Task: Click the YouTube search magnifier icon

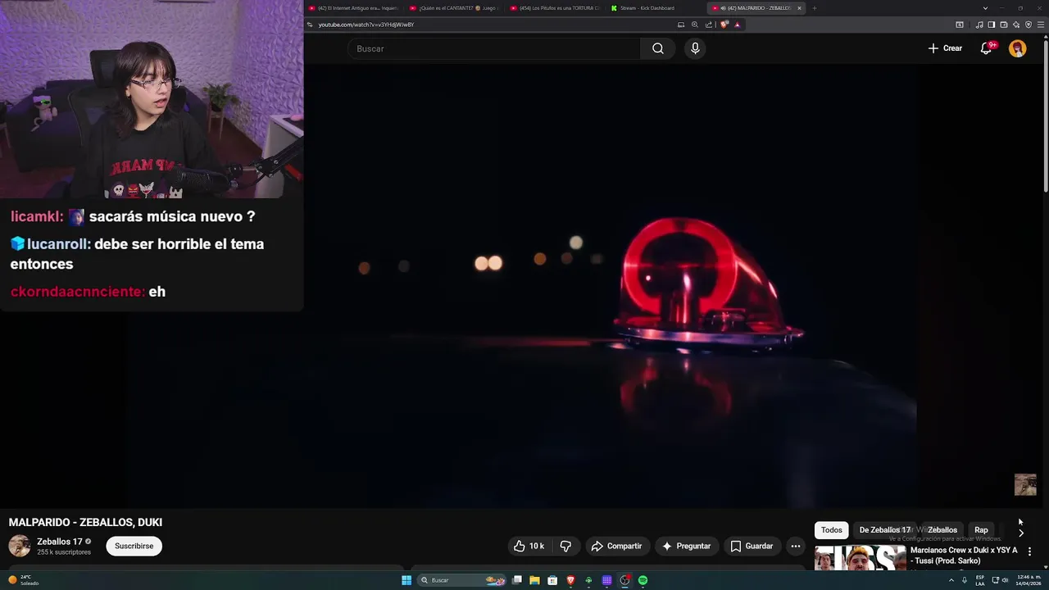Action: tap(658, 48)
